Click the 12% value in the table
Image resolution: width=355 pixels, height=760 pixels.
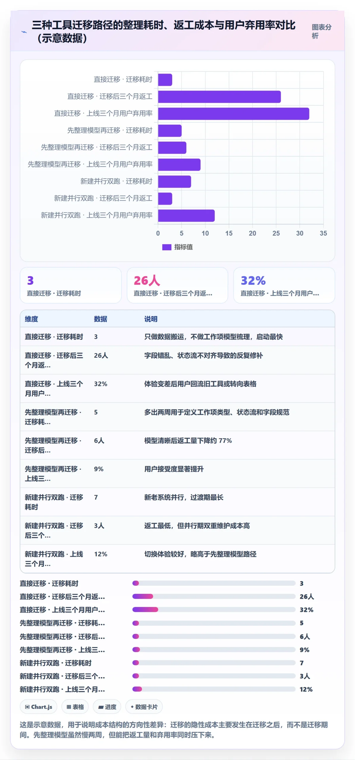tap(100, 554)
